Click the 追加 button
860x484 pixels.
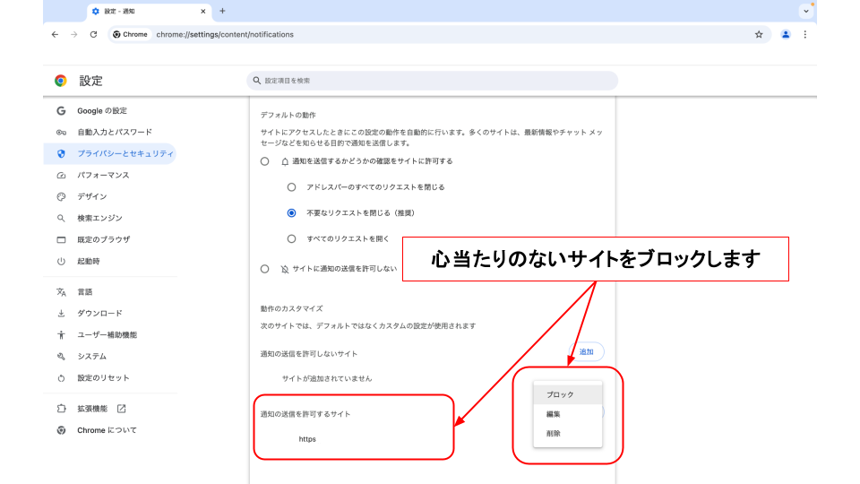click(587, 352)
